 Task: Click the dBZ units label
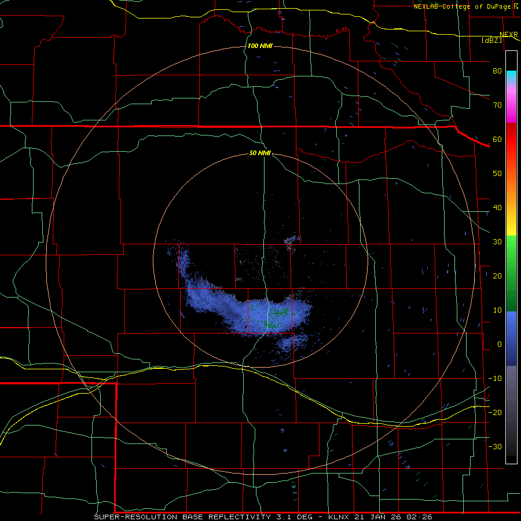pos(492,40)
